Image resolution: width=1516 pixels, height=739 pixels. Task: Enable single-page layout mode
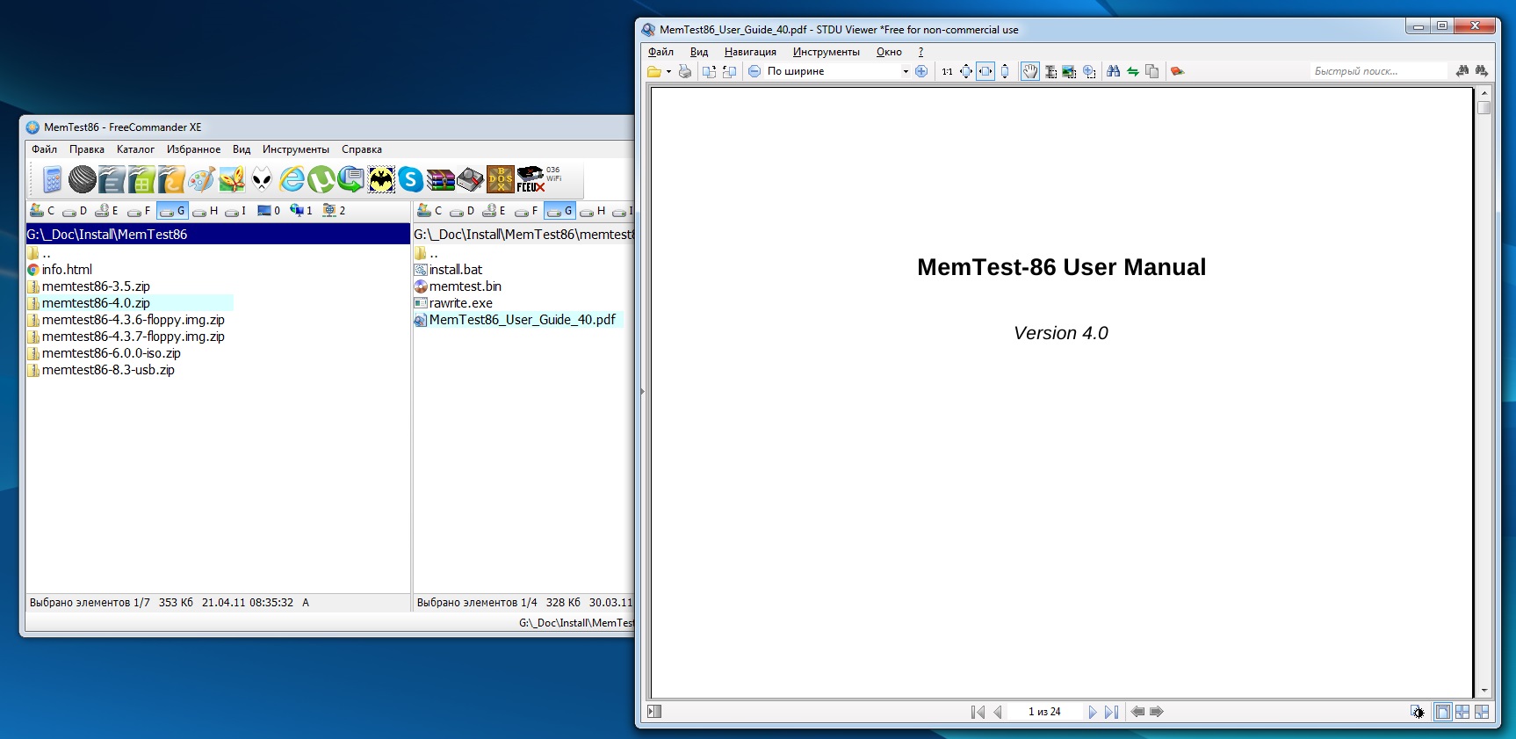point(1442,712)
